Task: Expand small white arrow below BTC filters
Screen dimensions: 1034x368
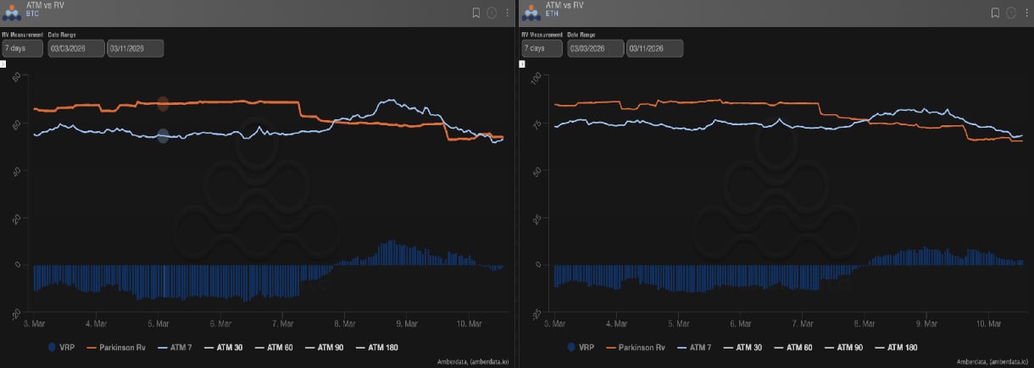Action: pyautogui.click(x=3, y=63)
